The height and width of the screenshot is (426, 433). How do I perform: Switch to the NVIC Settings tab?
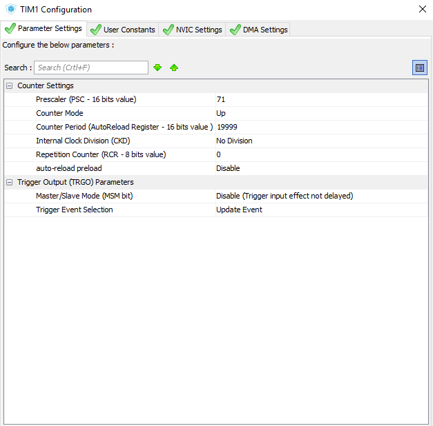pyautogui.click(x=192, y=30)
